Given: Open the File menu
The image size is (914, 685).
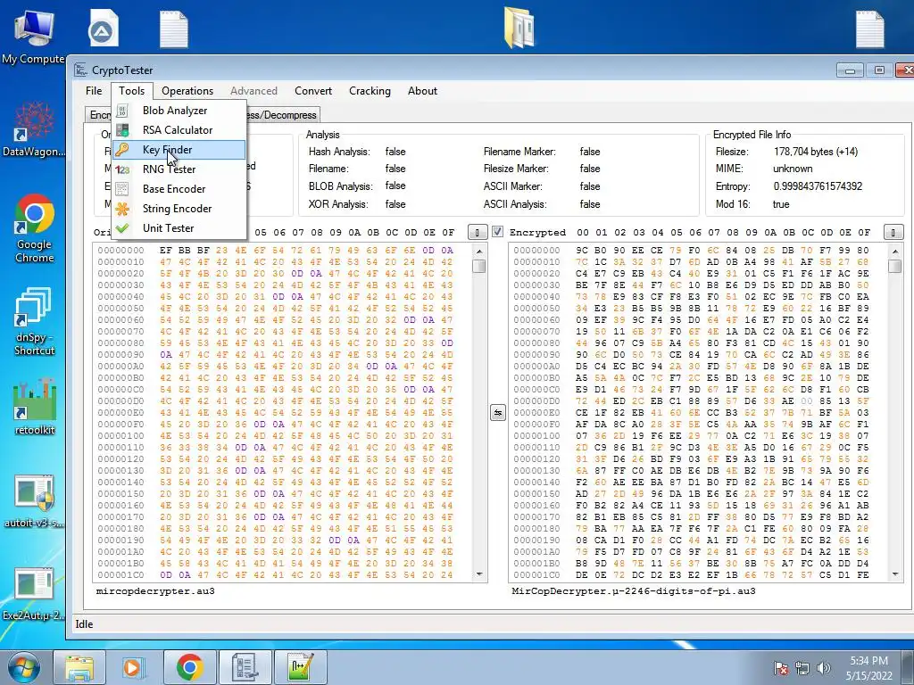Looking at the screenshot, I should click(x=93, y=91).
